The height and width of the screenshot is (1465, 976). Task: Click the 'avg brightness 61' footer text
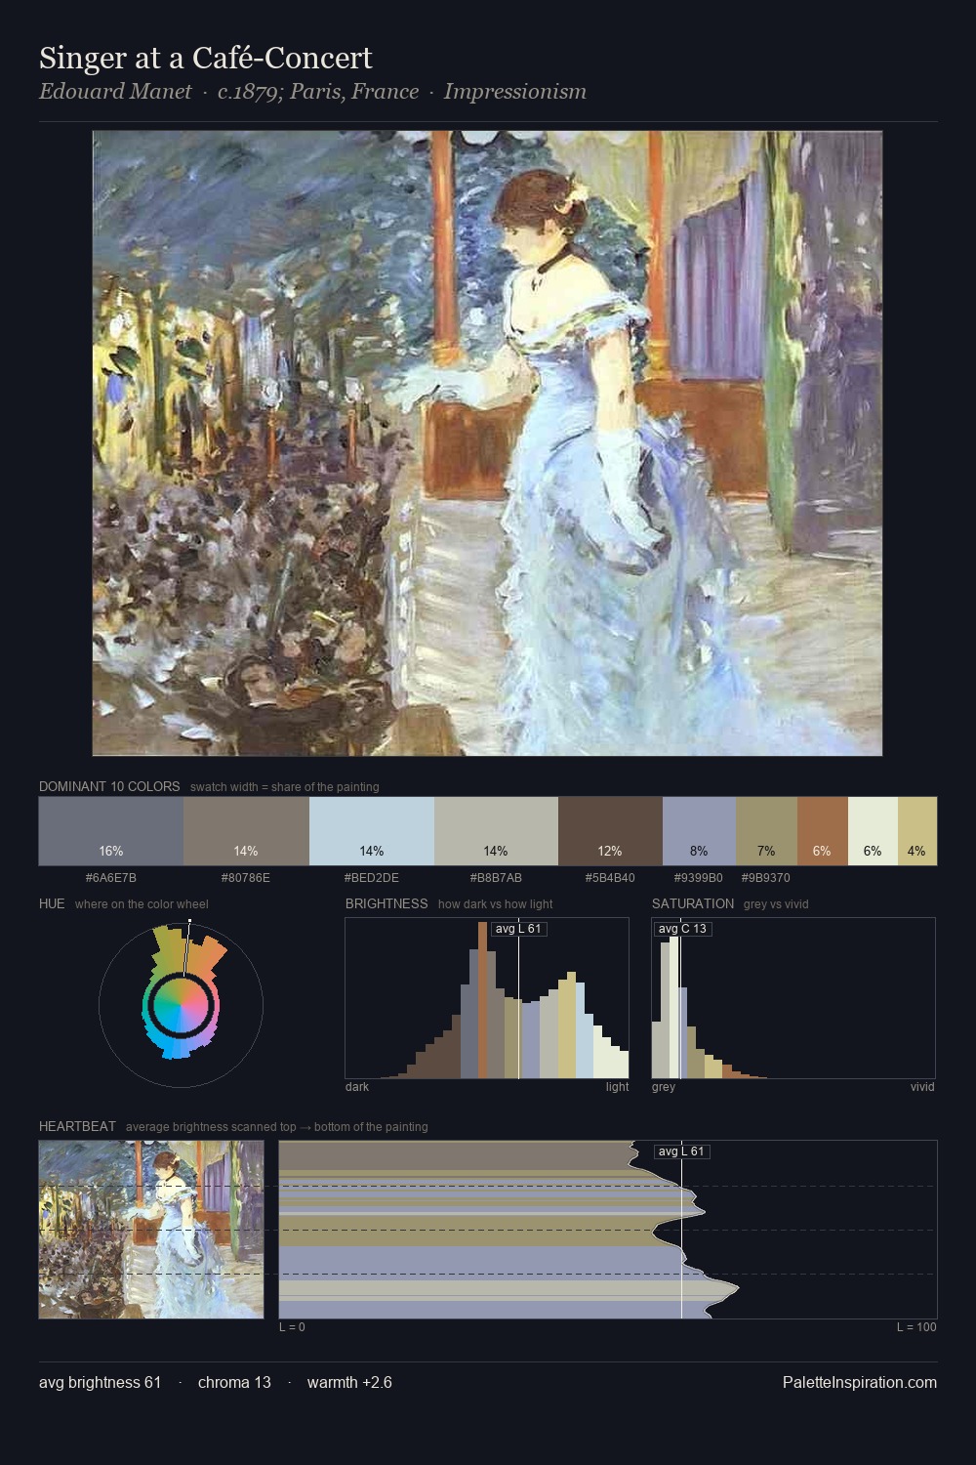[101, 1382]
